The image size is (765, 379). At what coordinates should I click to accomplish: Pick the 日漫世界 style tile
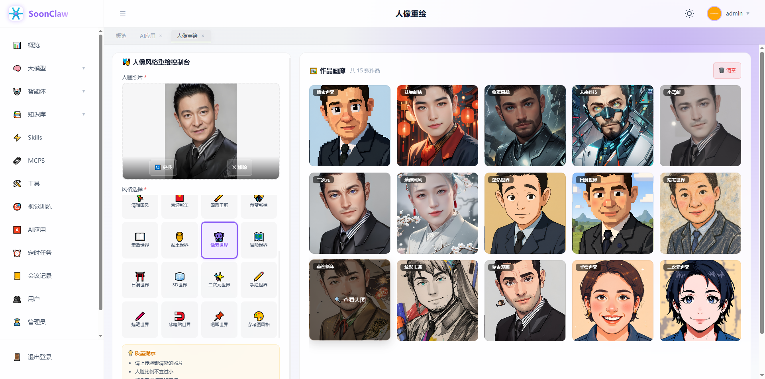click(140, 280)
